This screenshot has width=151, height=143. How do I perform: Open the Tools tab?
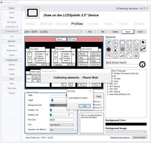[x=123, y=24]
